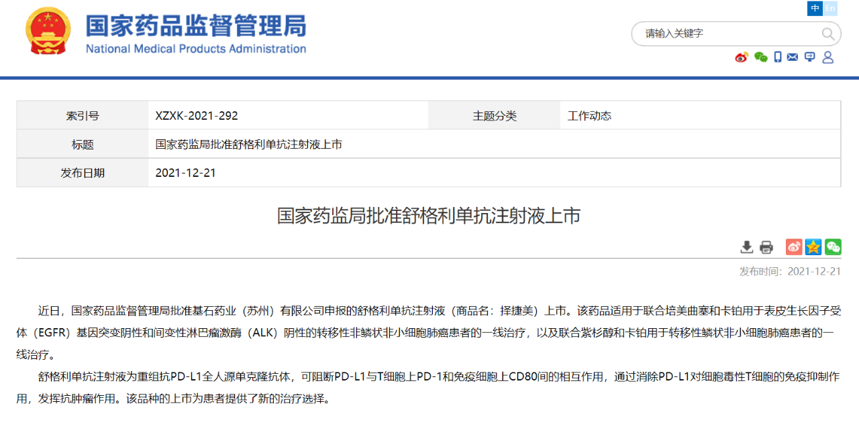The width and height of the screenshot is (859, 428).
Task: Click the national emblem logo
Action: click(x=47, y=31)
